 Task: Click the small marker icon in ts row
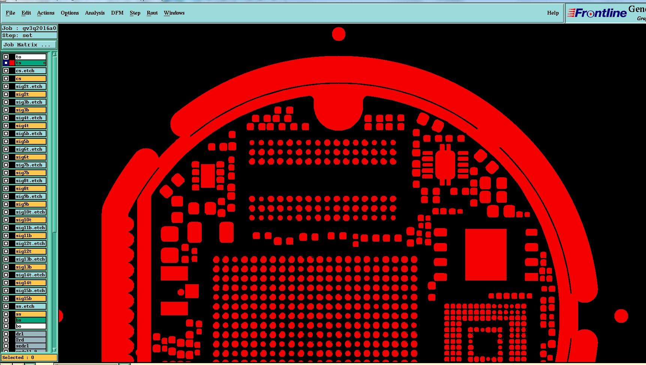(44, 63)
